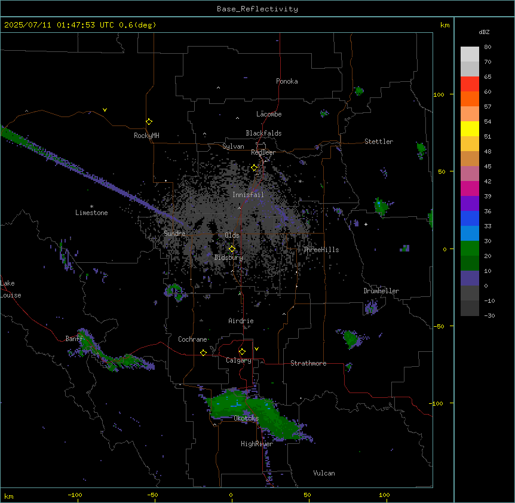Screen dimensions: 515x503
Task: Click the ThreeHills label
Action: pyautogui.click(x=321, y=250)
